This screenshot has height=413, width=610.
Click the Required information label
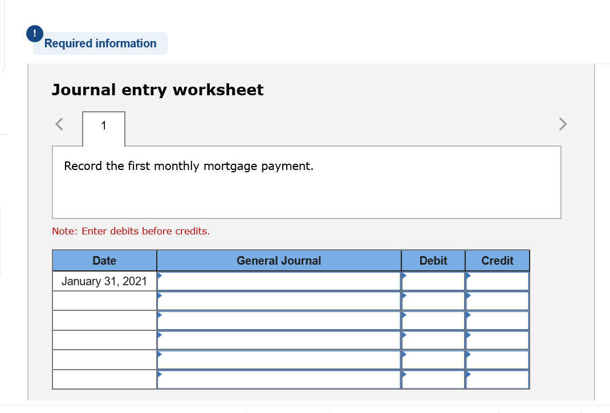(100, 43)
